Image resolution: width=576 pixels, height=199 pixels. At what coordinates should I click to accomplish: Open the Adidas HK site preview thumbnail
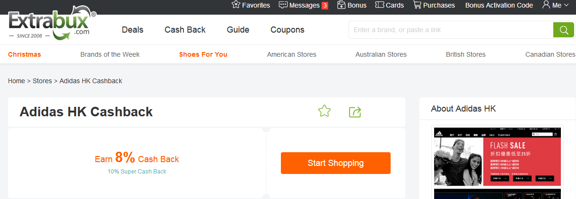pyautogui.click(x=497, y=157)
